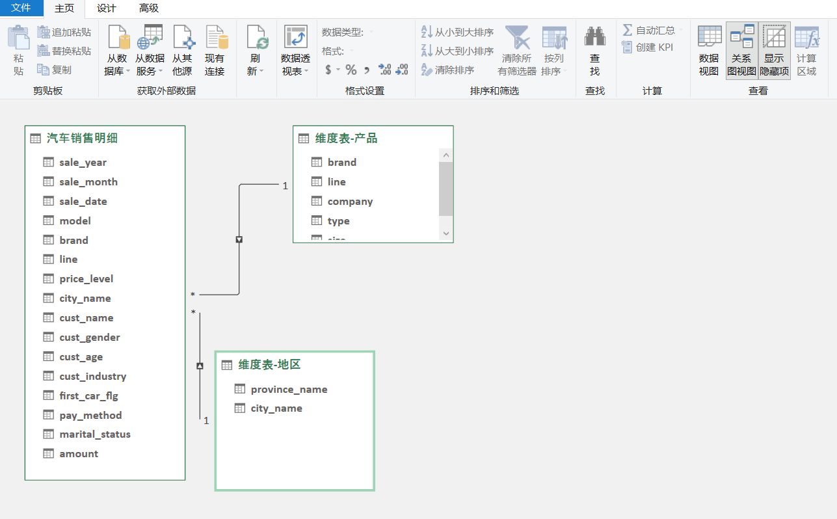Click the 复制 copy button
Screen dimensions: 837x519
click(55, 70)
